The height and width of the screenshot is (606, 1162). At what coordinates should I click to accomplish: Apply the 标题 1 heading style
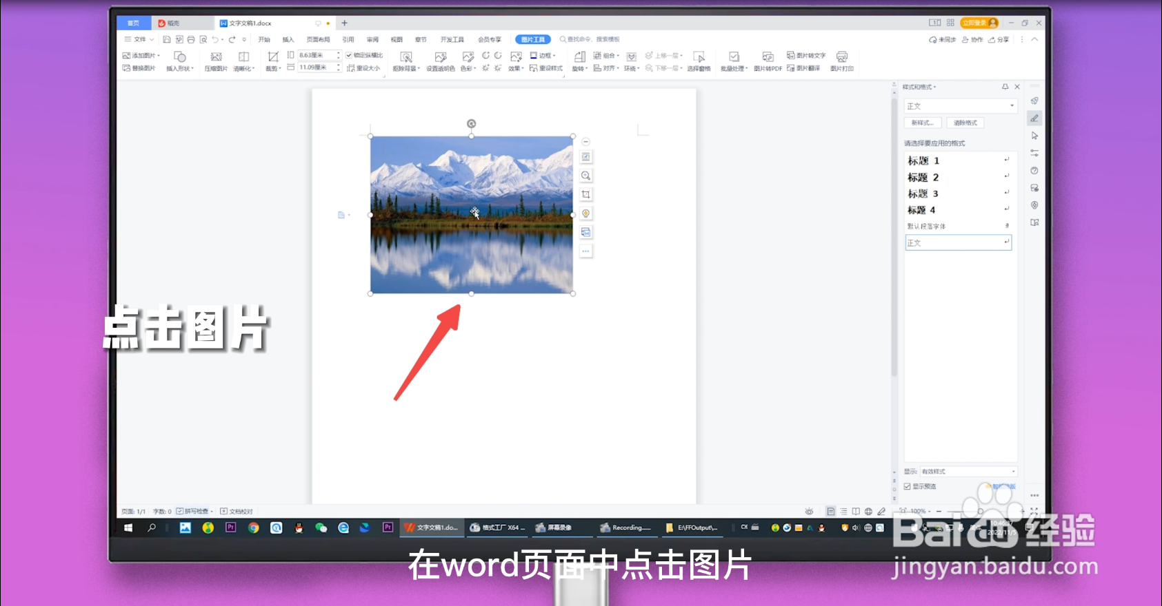pyautogui.click(x=958, y=160)
